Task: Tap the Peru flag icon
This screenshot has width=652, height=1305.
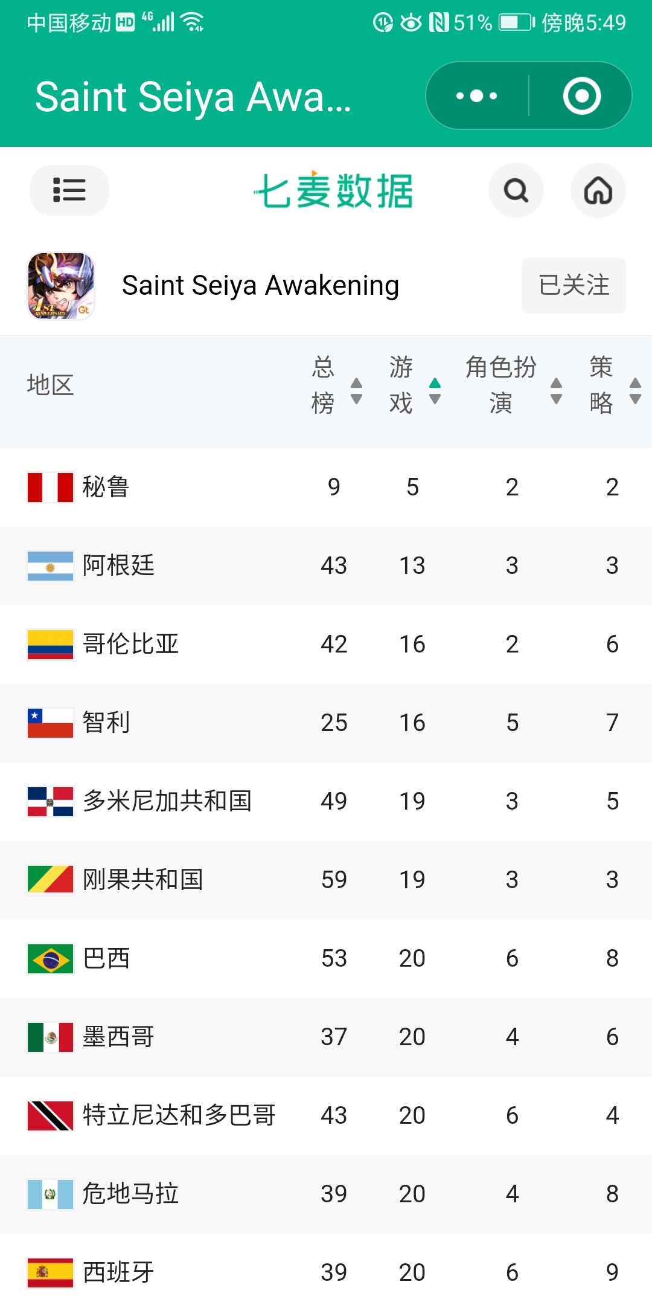Action: [50, 487]
